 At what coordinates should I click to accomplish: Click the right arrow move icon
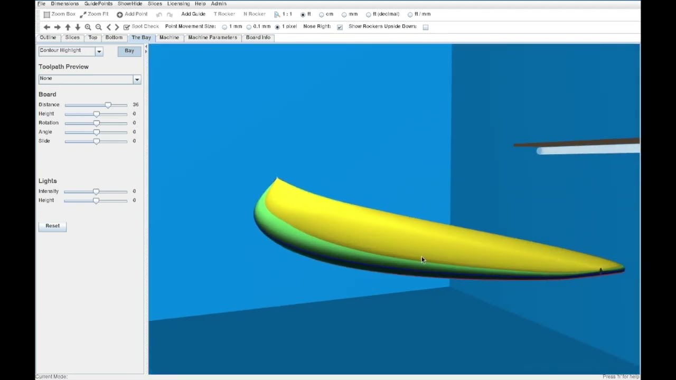pyautogui.click(x=58, y=27)
